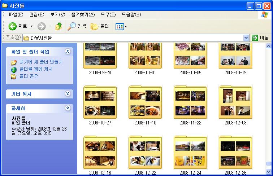Click the 2008-11-10 folder name label
The image size is (273, 176).
click(x=145, y=123)
